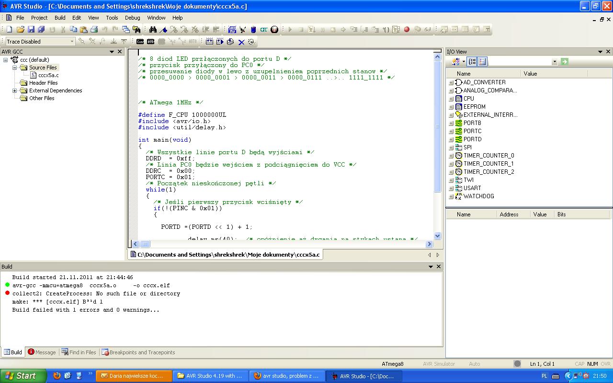The image size is (613, 383).
Task: Toggle I/O View flat list display mode
Action: [x=482, y=61]
